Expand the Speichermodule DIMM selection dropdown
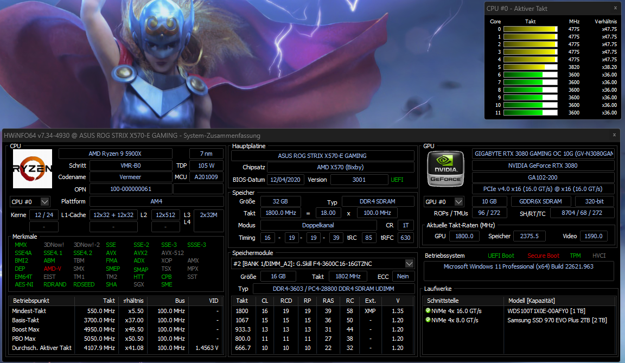 (409, 263)
